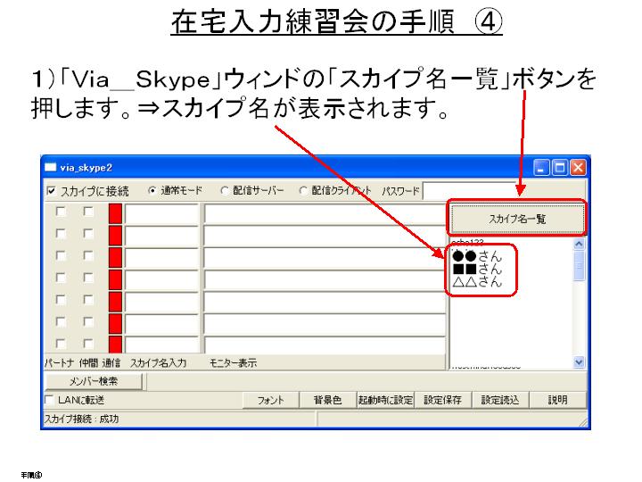The image size is (642, 482).
Task: Select the 配信サーバー radio button
Action: tap(225, 191)
